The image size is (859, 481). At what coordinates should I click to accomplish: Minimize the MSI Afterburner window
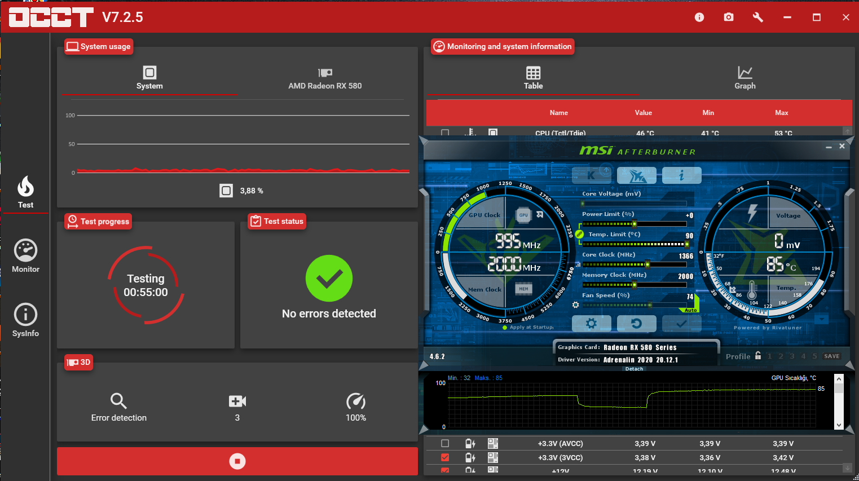tap(829, 147)
